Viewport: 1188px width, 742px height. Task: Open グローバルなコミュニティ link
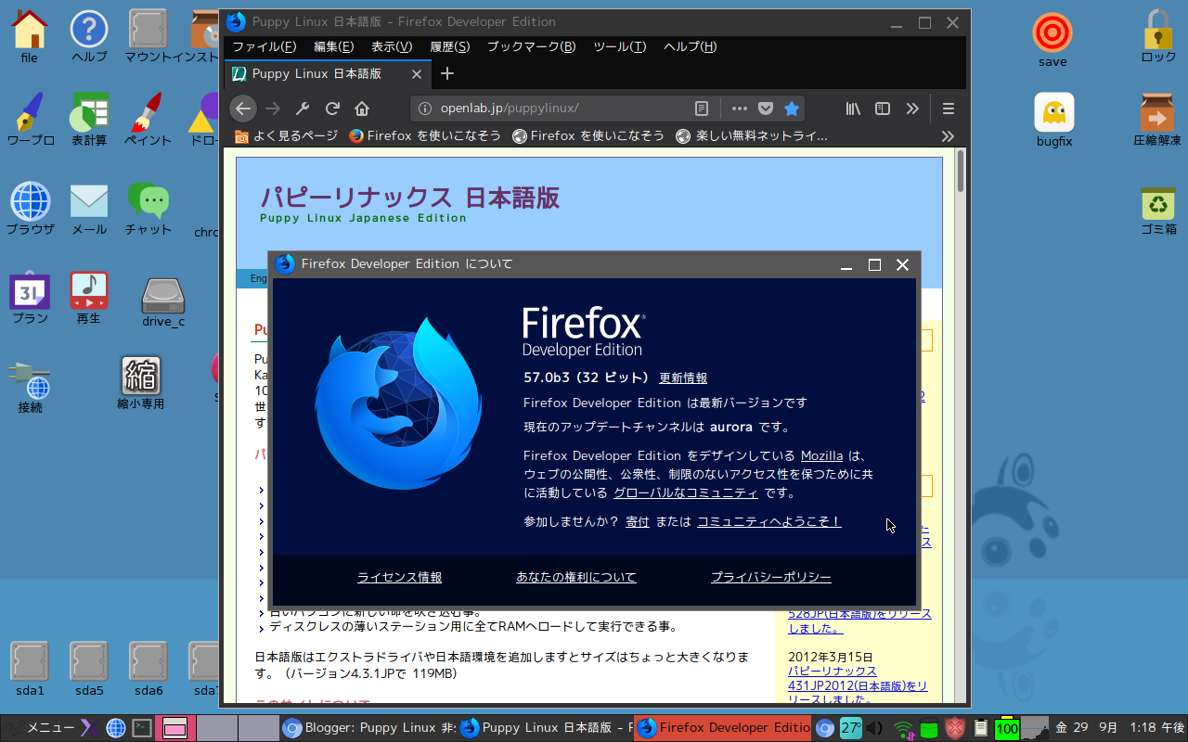click(686, 493)
